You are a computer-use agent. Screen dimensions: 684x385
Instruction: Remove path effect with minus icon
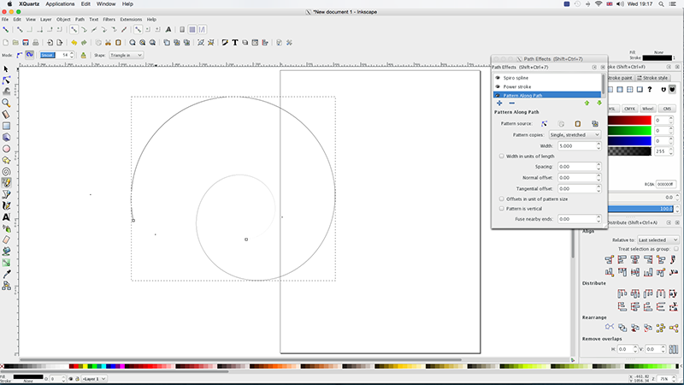coord(511,103)
